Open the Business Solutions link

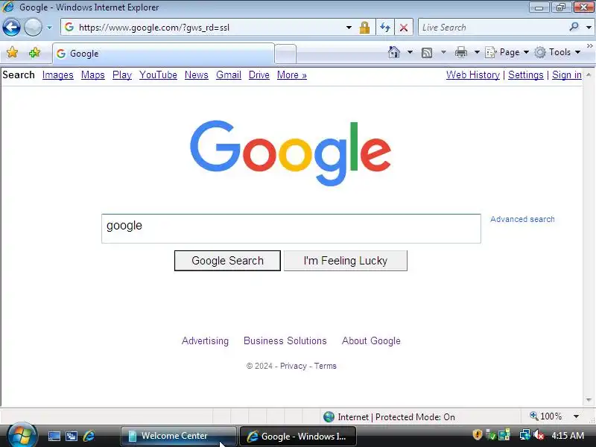285,340
